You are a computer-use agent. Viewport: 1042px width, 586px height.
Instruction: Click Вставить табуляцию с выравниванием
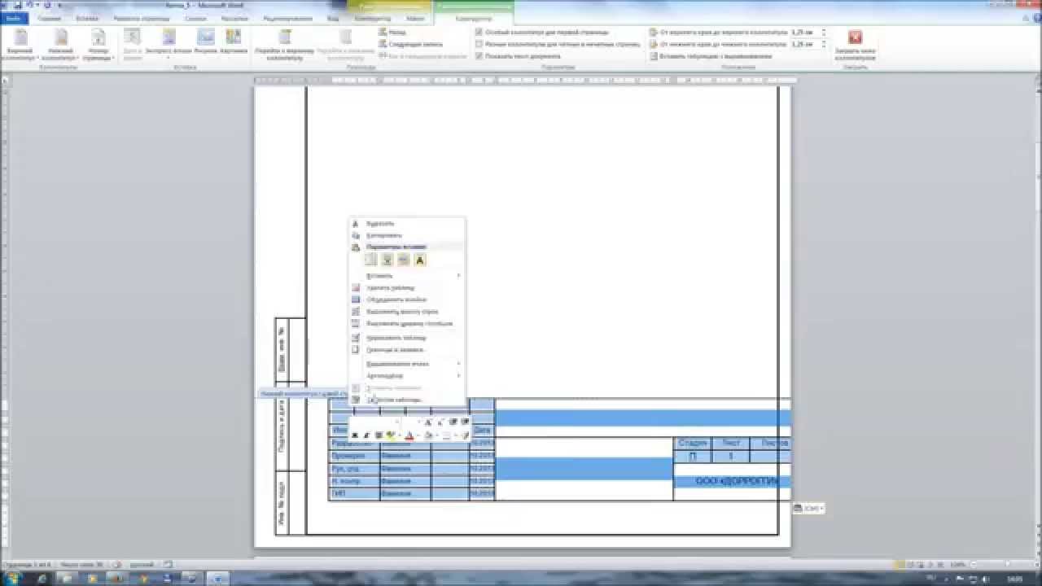click(x=710, y=56)
